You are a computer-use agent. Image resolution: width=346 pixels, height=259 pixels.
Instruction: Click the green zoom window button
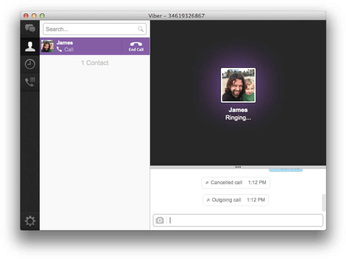coord(42,16)
